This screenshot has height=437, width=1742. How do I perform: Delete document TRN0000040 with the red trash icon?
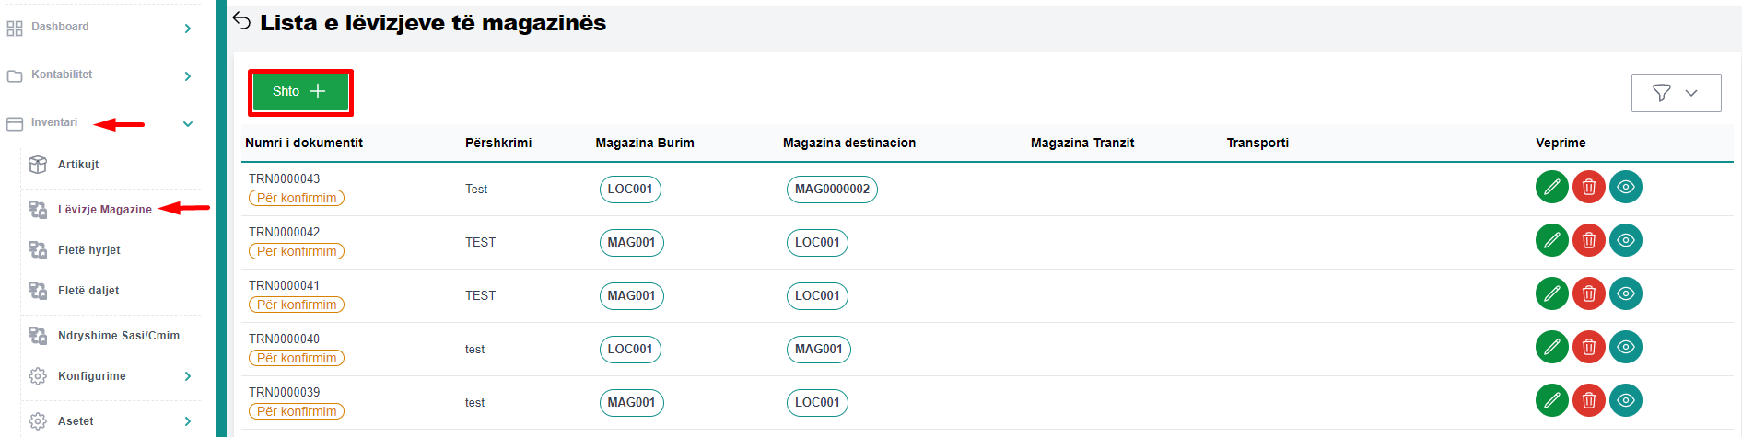point(1588,348)
